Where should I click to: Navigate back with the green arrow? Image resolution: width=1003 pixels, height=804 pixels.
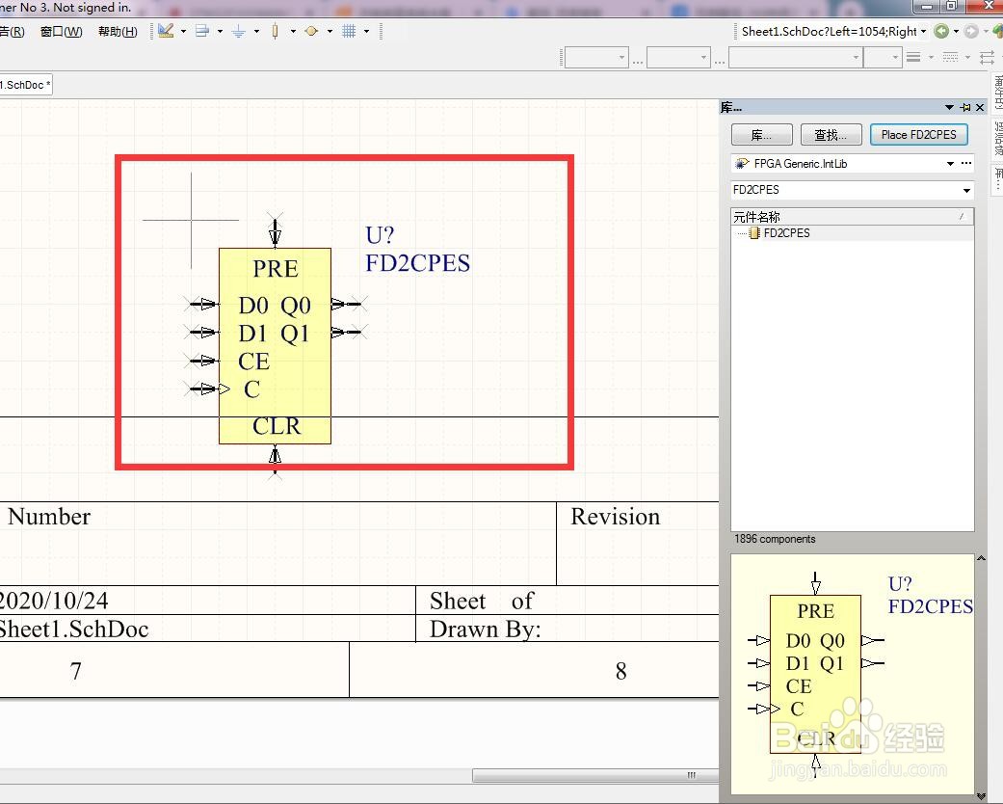[x=941, y=31]
